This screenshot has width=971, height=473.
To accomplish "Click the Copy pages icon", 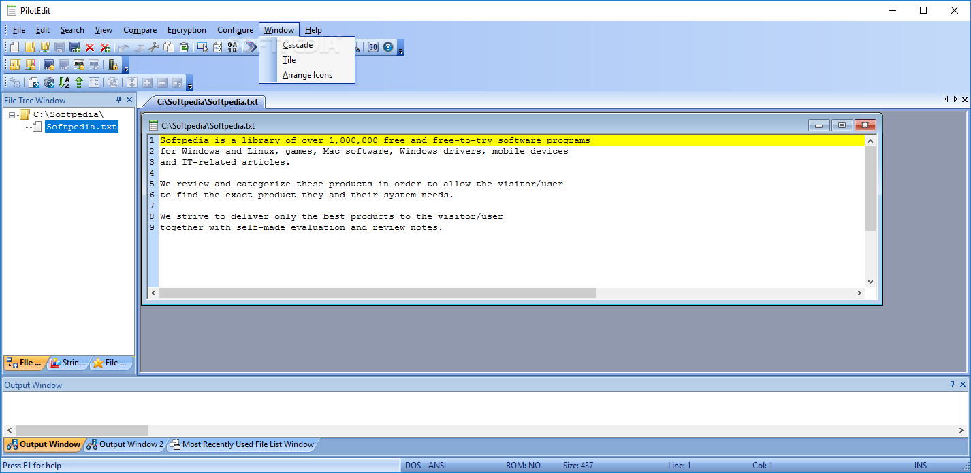I will (x=169, y=47).
